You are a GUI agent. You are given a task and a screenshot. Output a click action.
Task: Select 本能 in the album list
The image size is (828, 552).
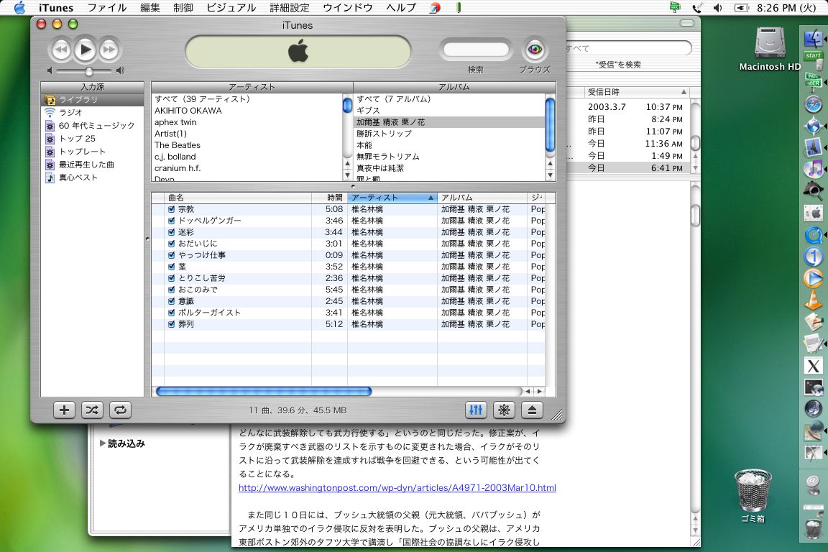coord(449,145)
